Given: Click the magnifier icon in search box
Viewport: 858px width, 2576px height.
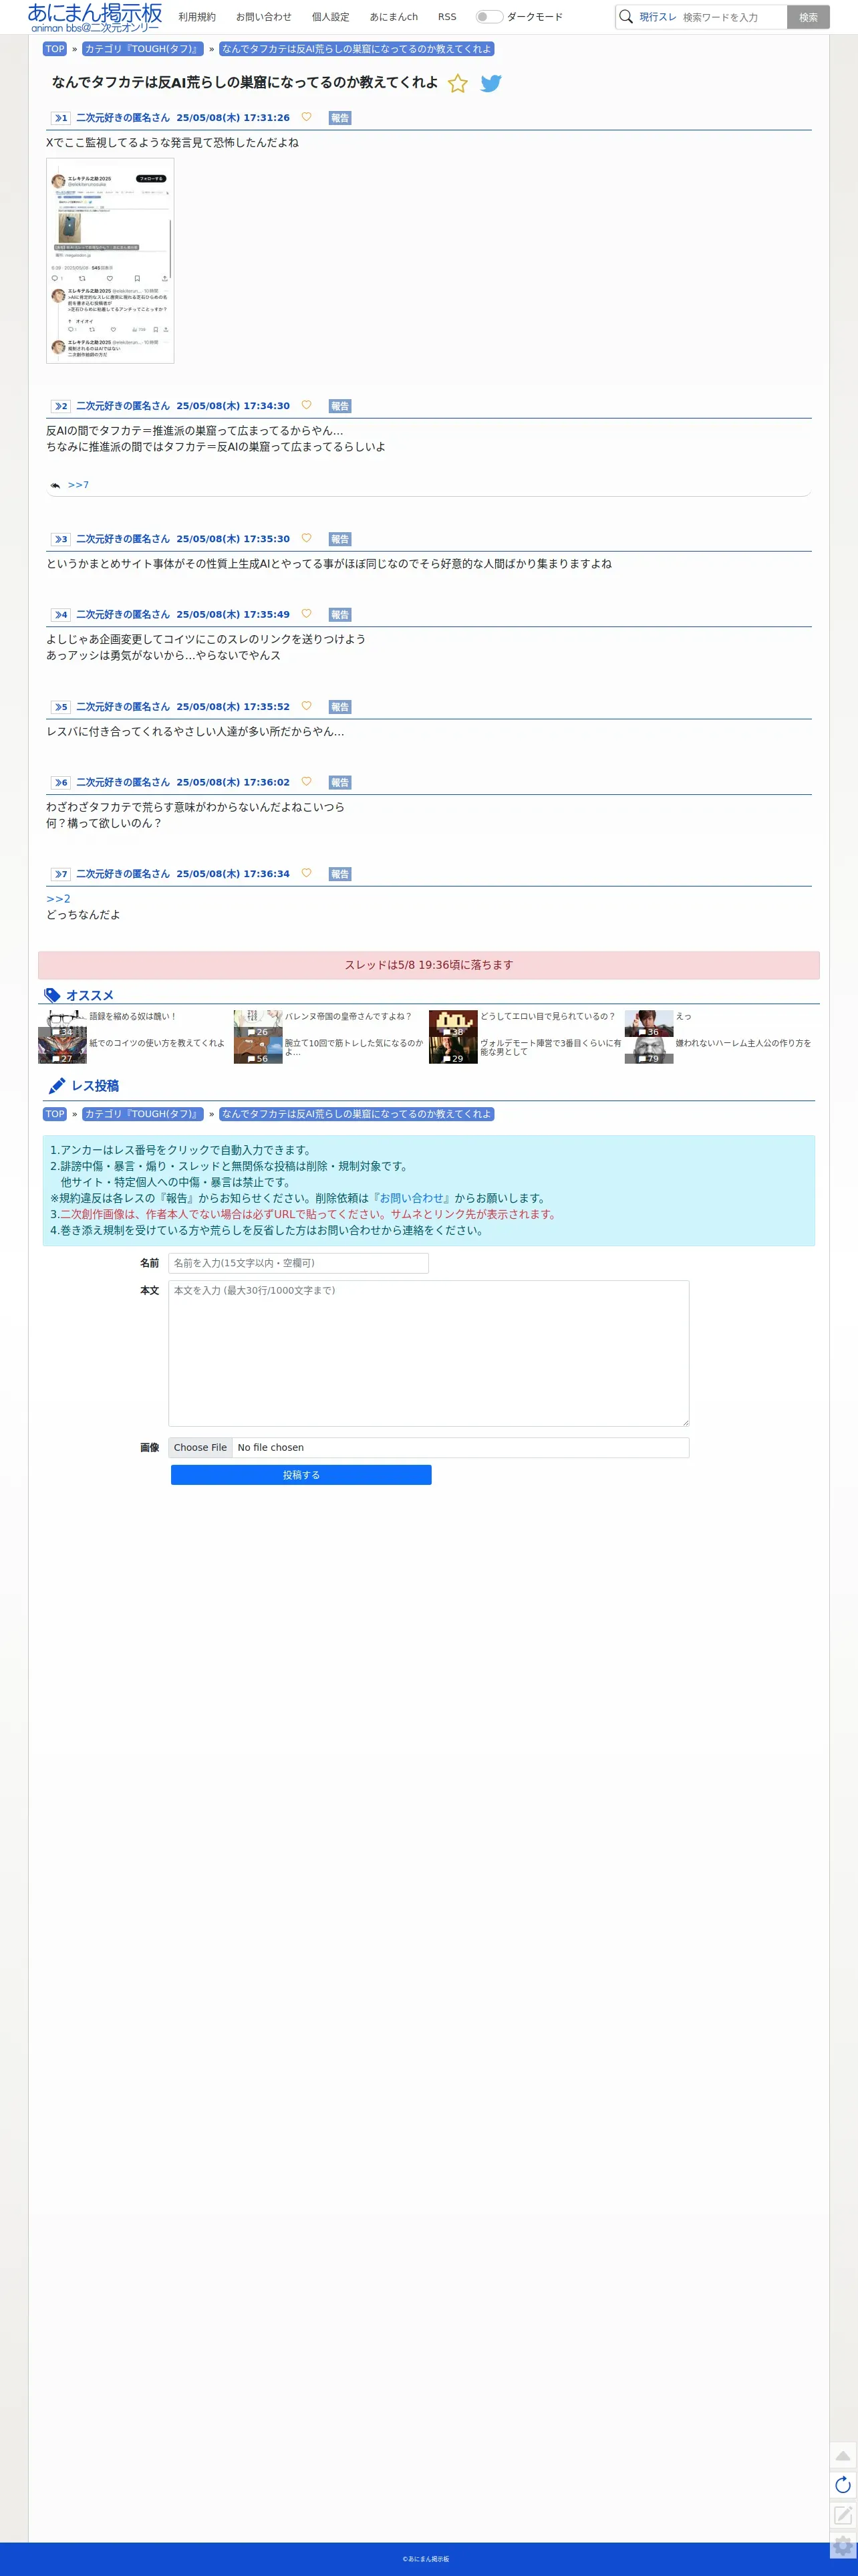Looking at the screenshot, I should pos(626,17).
